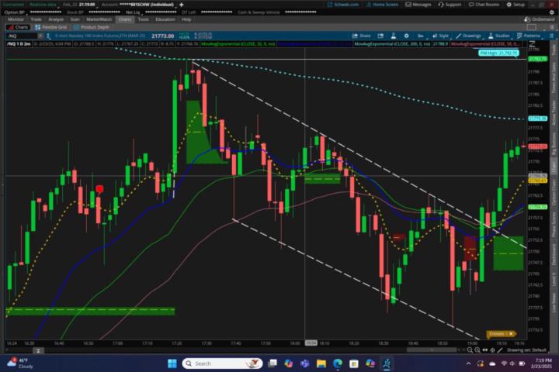Select the Charts sub-tab
559x372 pixels.
[18, 27]
